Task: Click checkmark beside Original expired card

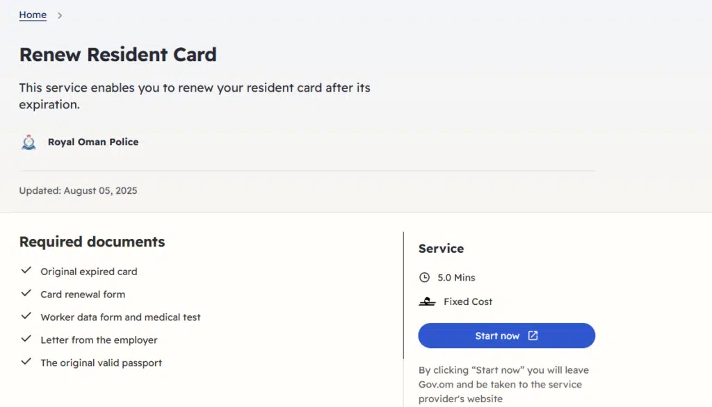Action: (x=26, y=271)
